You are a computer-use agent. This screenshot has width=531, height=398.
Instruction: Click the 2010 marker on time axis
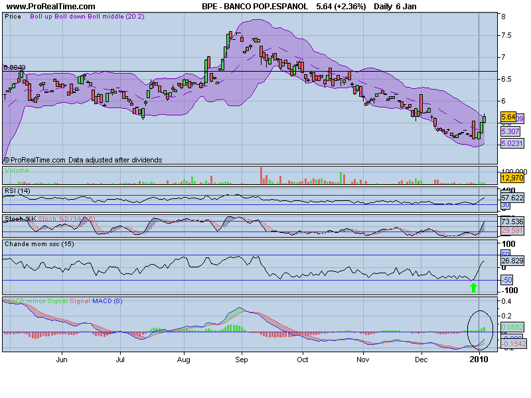pos(479,359)
